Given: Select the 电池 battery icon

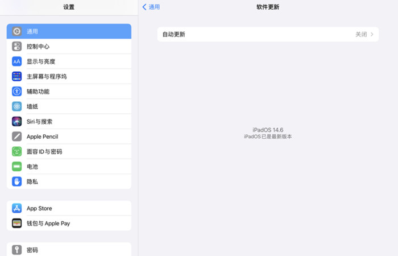Looking at the screenshot, I should (16, 166).
